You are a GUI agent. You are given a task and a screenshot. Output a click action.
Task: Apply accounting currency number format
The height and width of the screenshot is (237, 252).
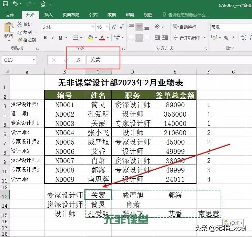pos(214,38)
